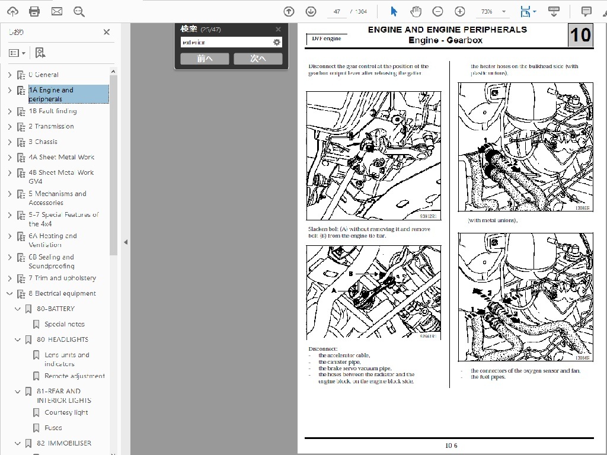Viewport: 607px width, 455px height.
Task: Collapse '81-REAR AND INTERIOR LIGHTS' bookmark
Action: [17, 392]
